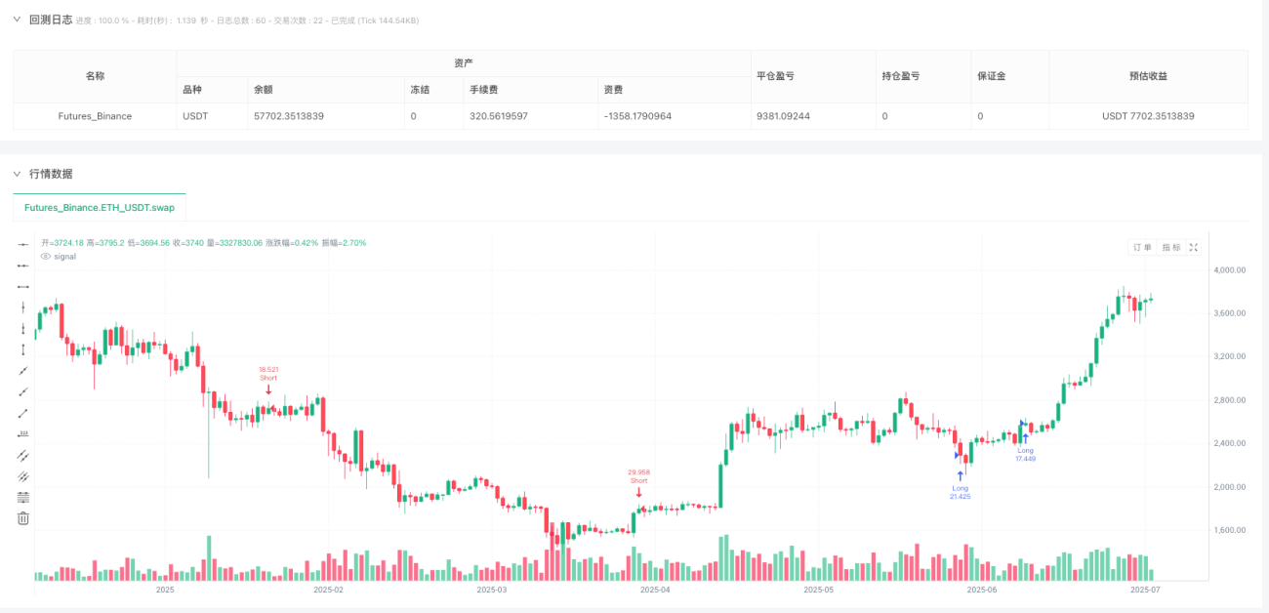Select the horizontal segment drawing tool
1269x613 pixels.
pos(23,286)
